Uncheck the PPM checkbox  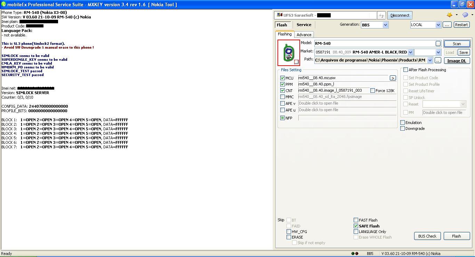[x=282, y=84]
